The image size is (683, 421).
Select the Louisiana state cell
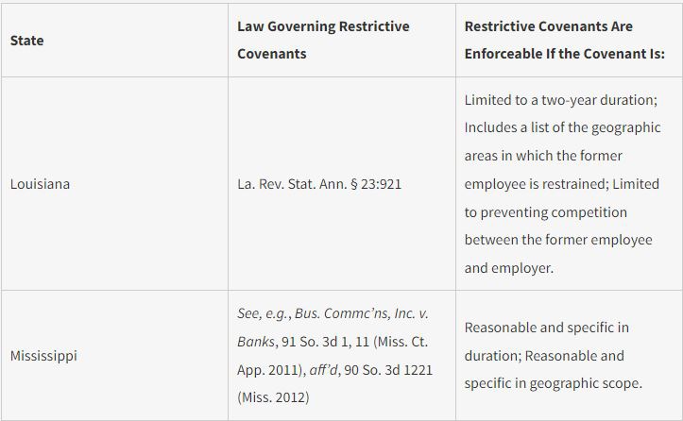(40, 184)
